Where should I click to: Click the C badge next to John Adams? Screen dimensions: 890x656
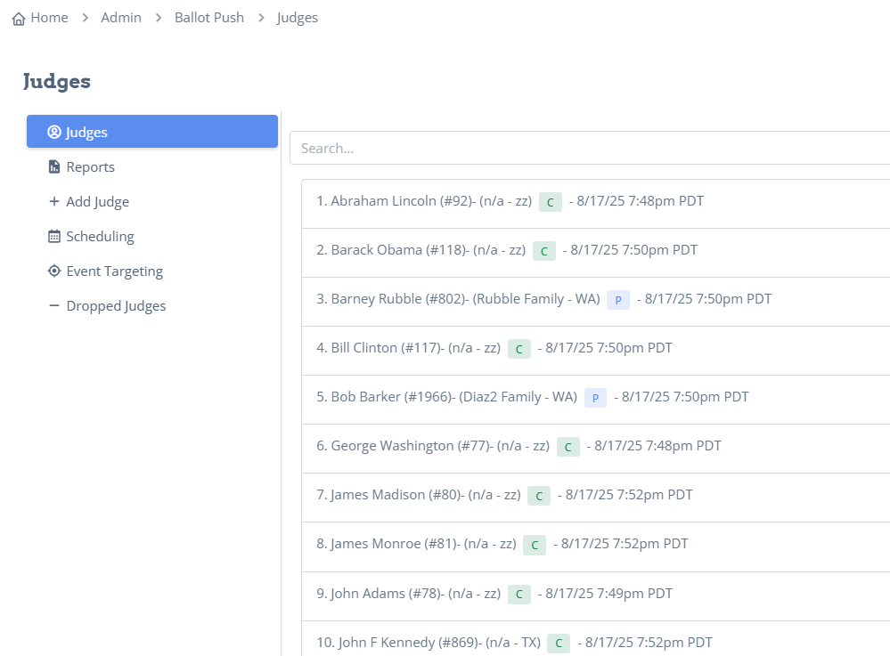coord(519,595)
